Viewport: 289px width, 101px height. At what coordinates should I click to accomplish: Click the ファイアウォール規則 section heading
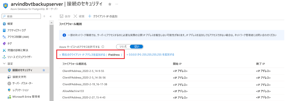tap(70, 24)
